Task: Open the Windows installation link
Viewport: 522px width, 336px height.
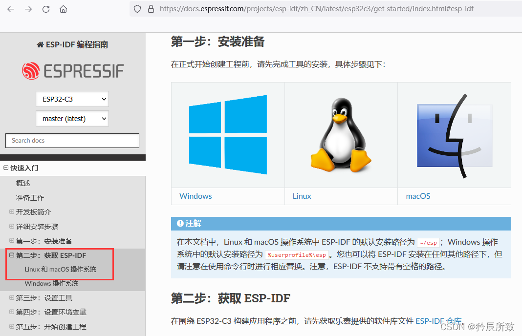Action: [x=196, y=196]
